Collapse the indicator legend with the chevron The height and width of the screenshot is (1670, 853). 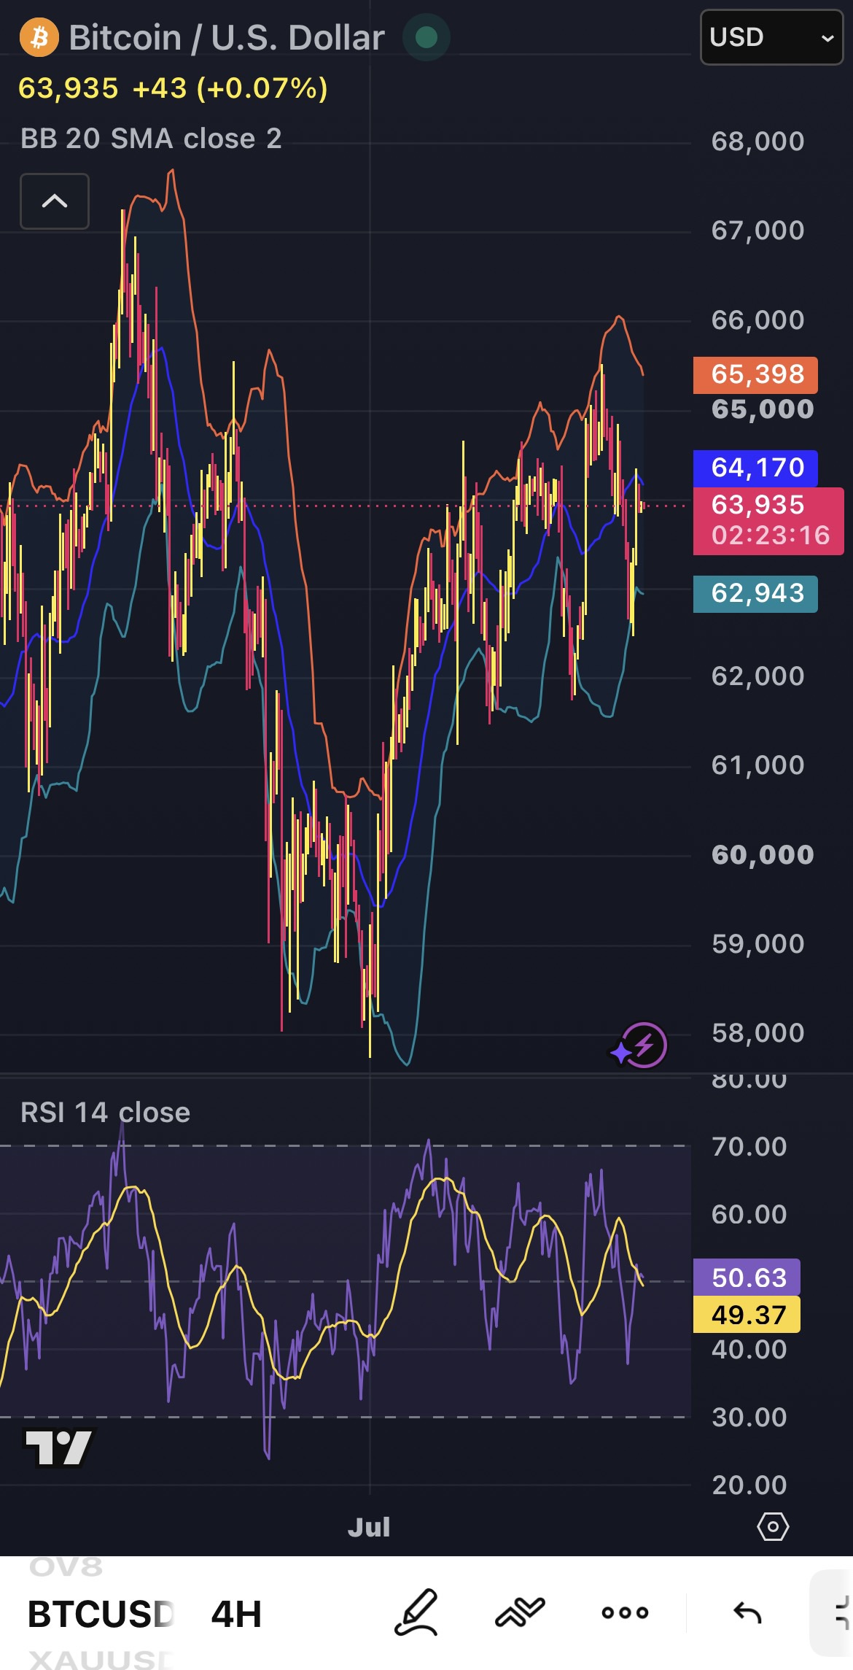[x=55, y=201]
